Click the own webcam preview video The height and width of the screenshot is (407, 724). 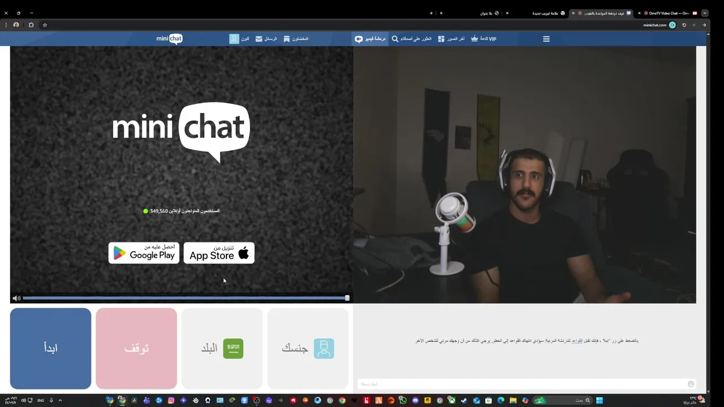[x=525, y=175]
